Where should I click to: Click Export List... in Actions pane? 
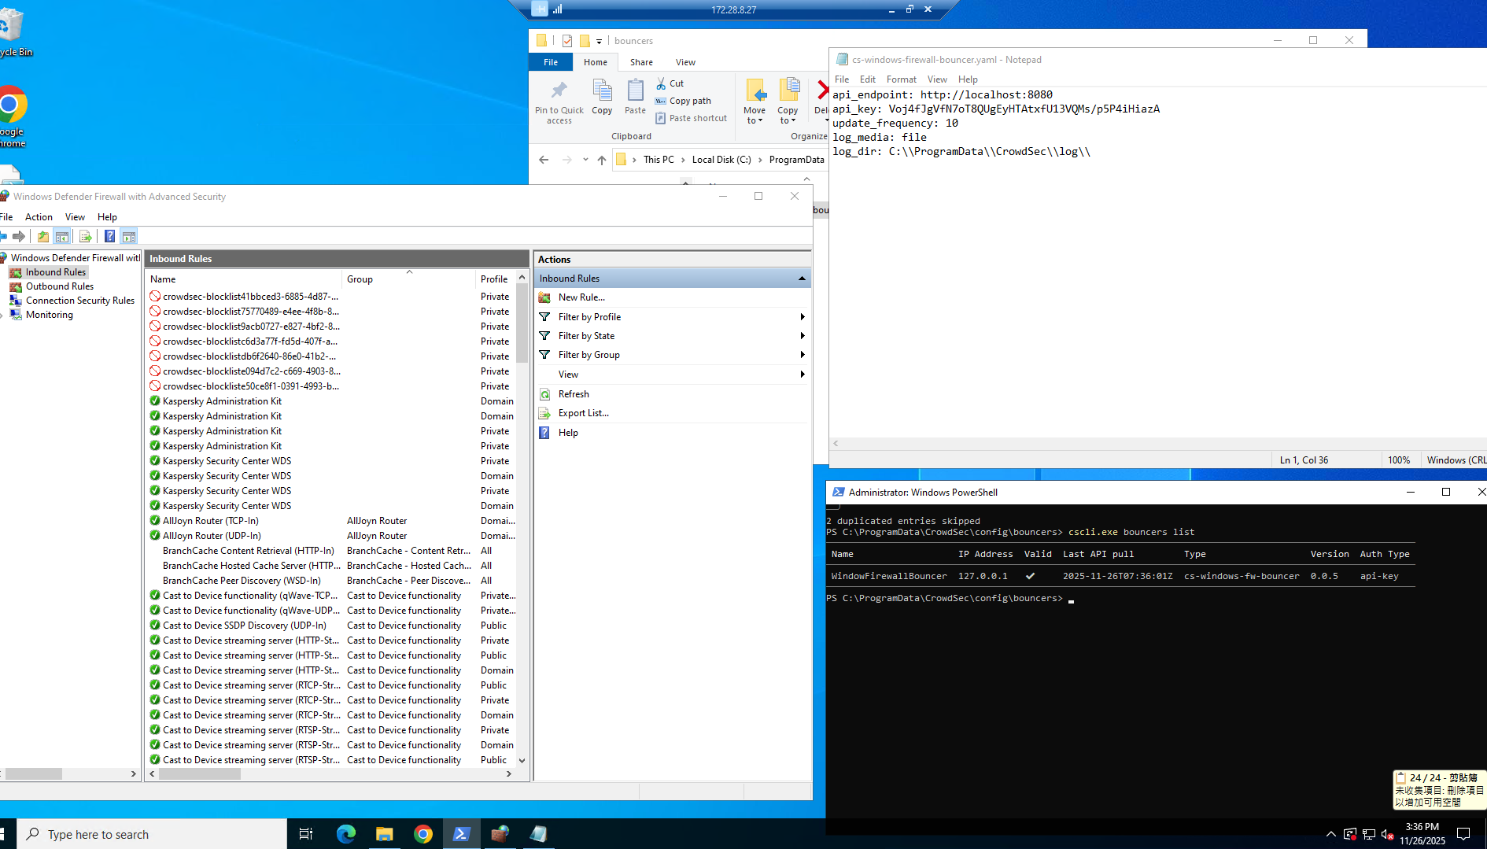coord(583,413)
